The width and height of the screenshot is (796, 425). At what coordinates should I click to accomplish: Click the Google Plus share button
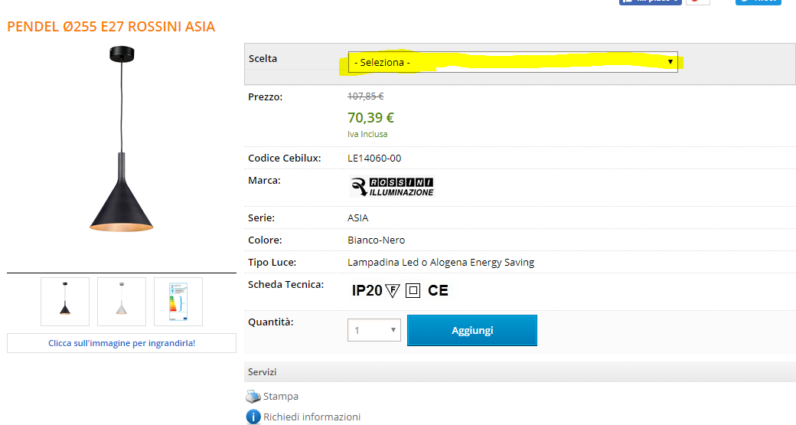coord(697,2)
